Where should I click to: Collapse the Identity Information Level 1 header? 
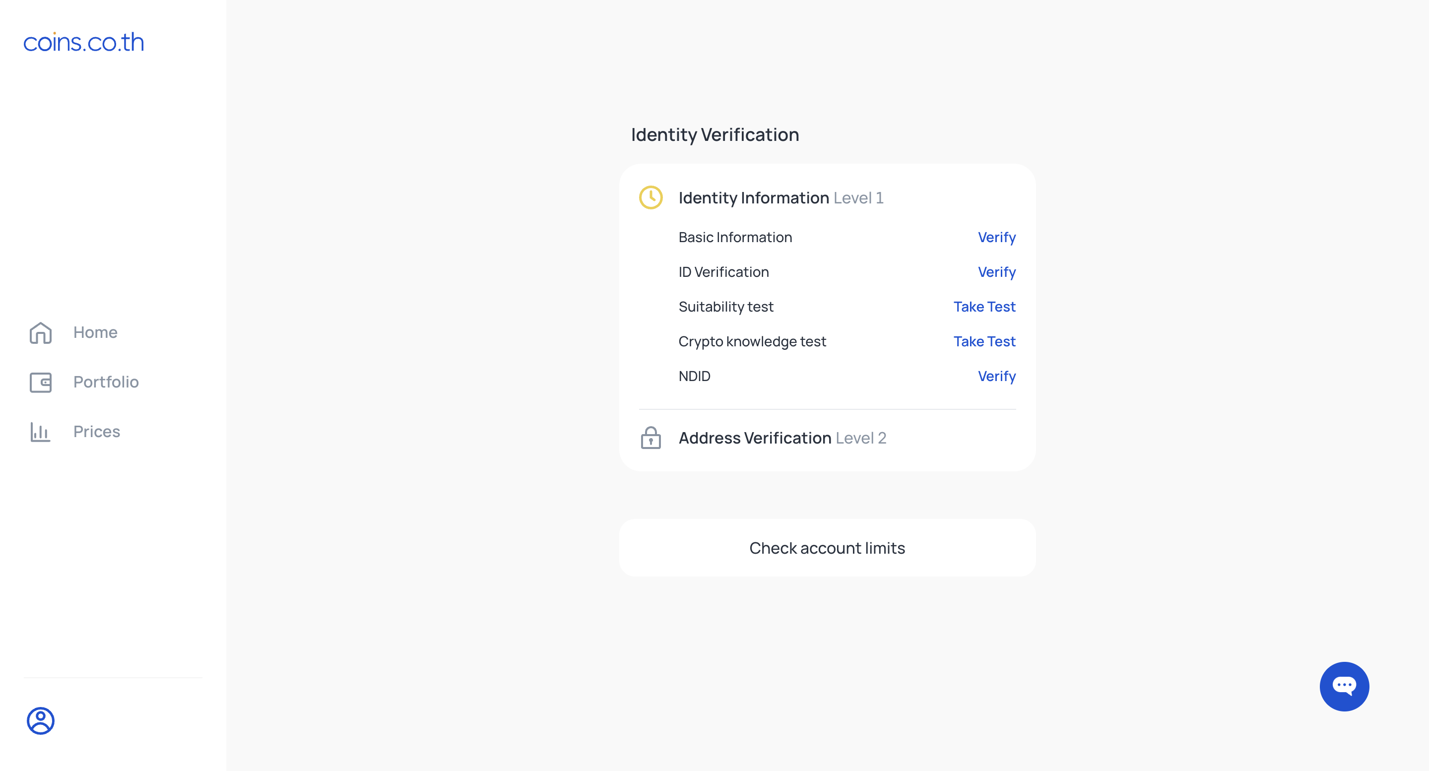[827, 198]
